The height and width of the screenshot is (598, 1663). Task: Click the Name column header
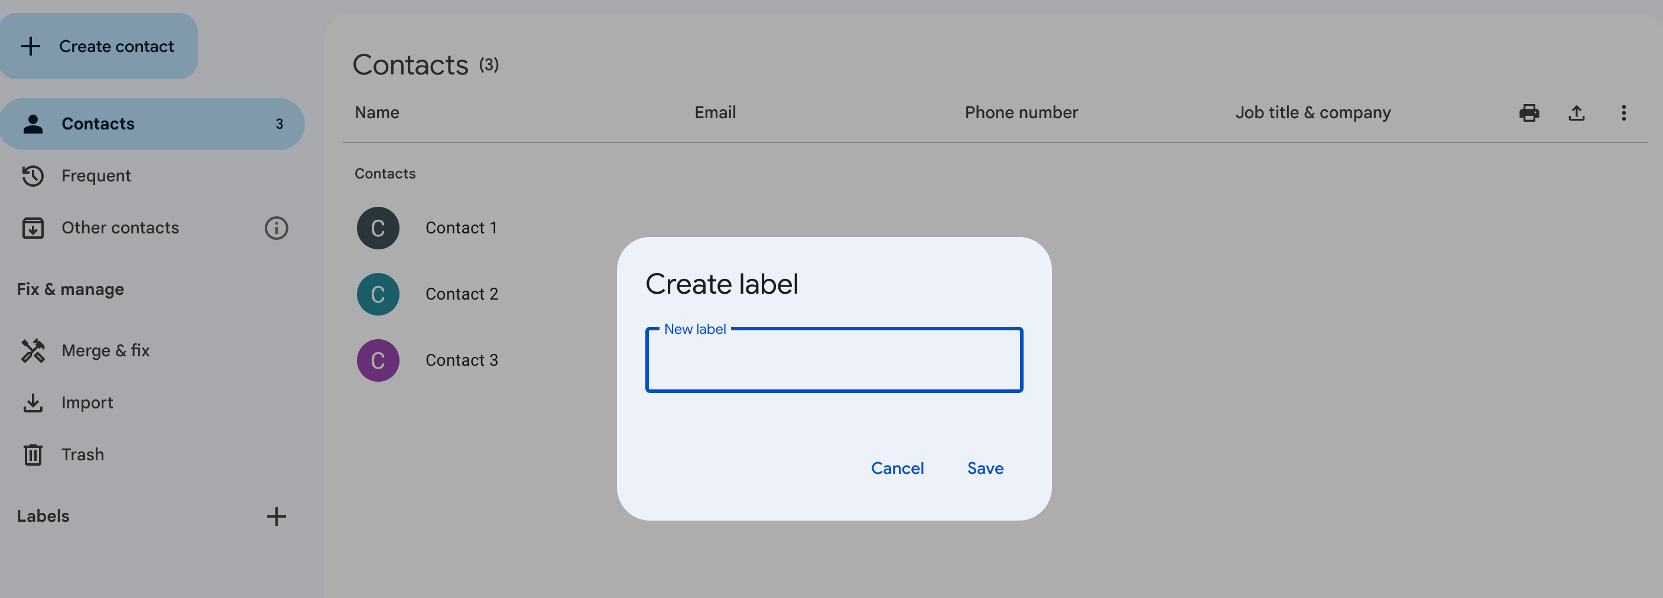pyautogui.click(x=377, y=113)
